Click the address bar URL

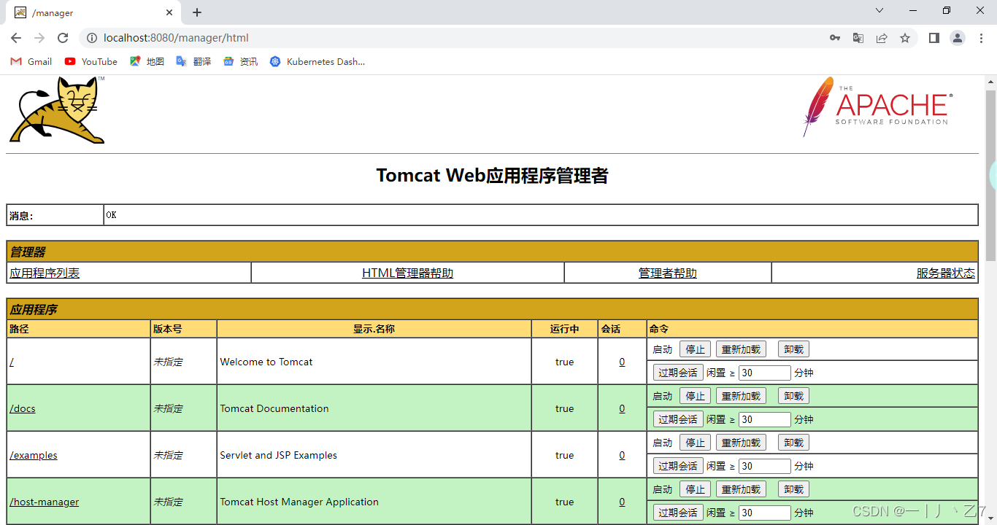176,38
